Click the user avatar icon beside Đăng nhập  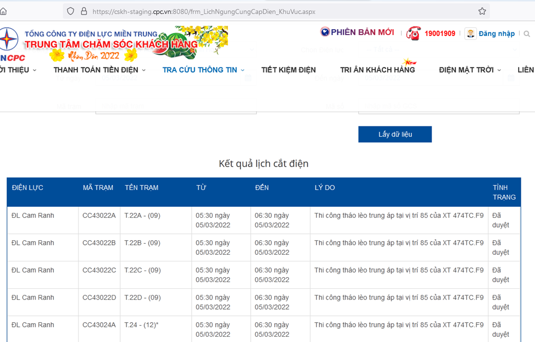470,33
